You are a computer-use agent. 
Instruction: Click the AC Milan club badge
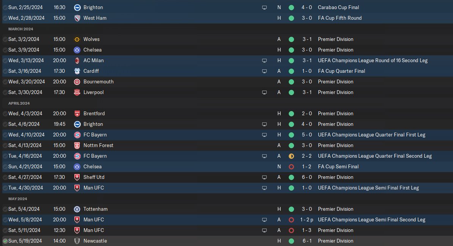[x=77, y=60]
